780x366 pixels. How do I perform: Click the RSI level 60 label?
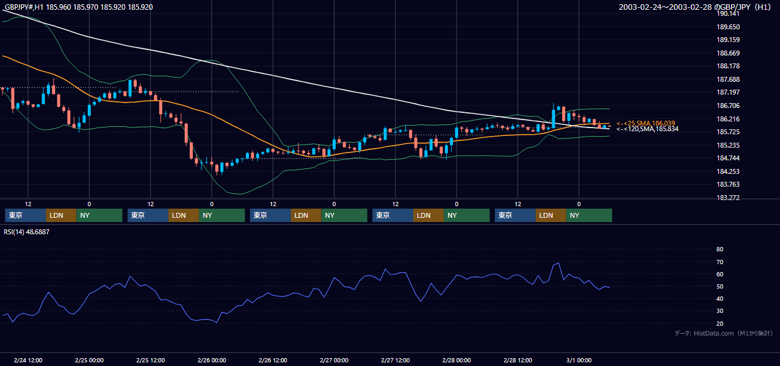[x=720, y=274]
